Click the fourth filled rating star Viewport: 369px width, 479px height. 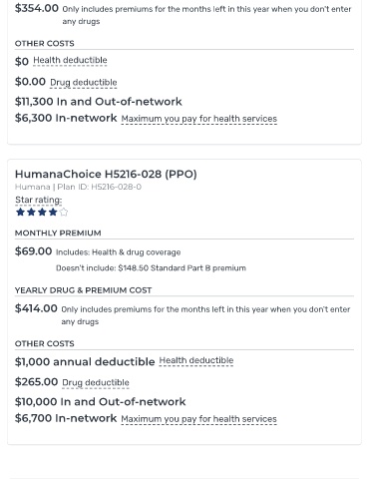pos(53,212)
